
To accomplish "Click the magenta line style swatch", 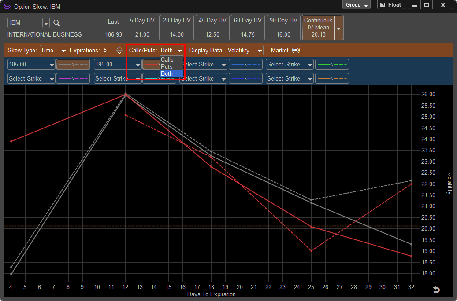I will [x=73, y=78].
